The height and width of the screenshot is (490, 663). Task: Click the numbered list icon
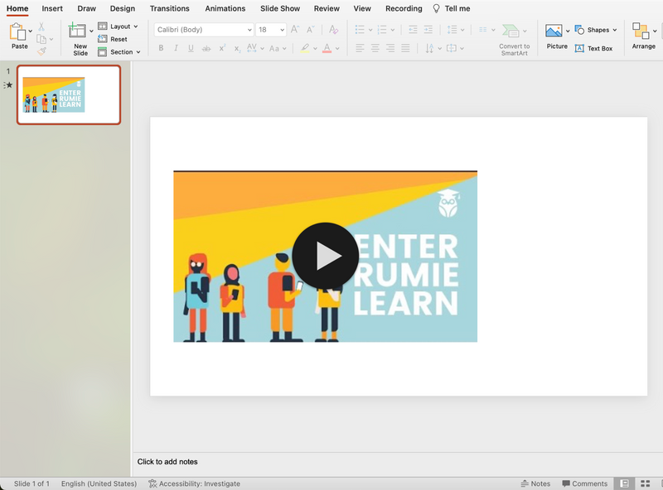point(382,29)
